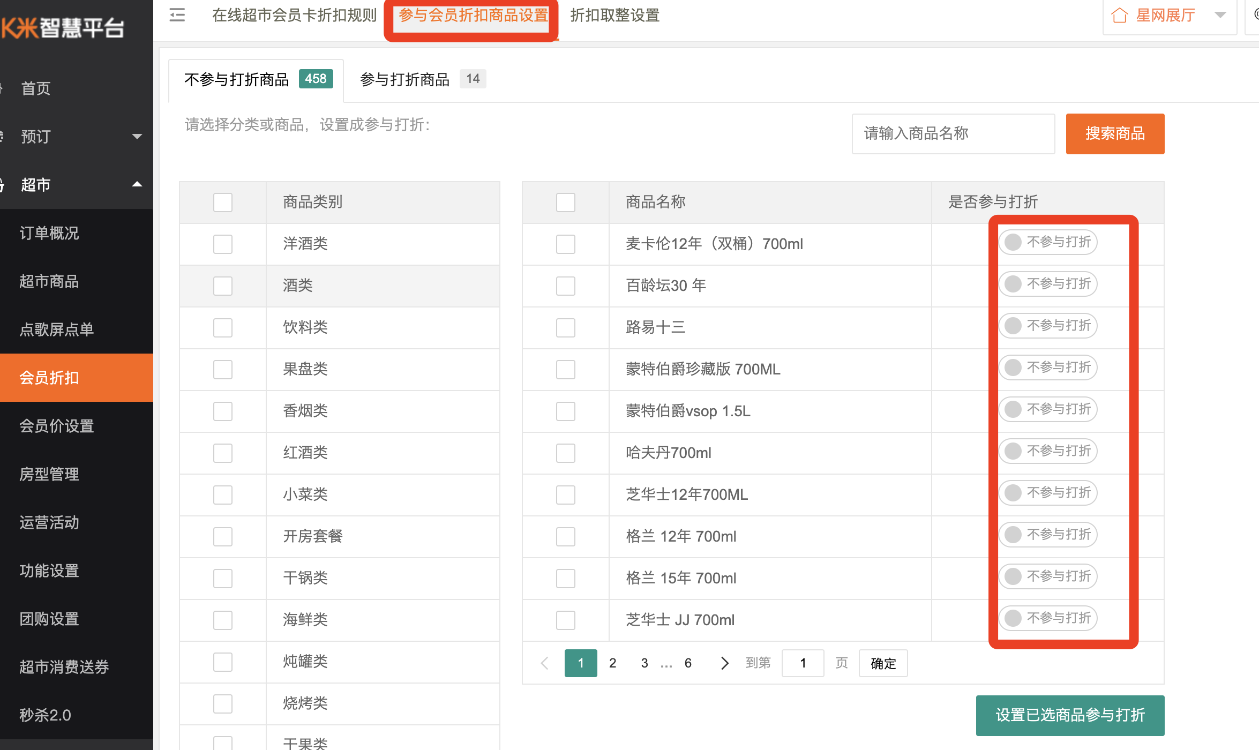This screenshot has height=750, width=1259.
Task: Go to 首页 in the sidebar
Action: [x=77, y=88]
